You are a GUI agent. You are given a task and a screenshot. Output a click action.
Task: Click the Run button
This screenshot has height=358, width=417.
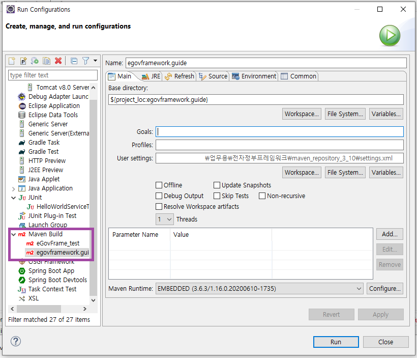pyautogui.click(x=336, y=342)
